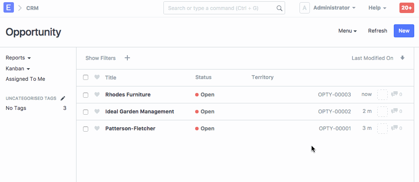The width and height of the screenshot is (419, 182).
Task: Open the 20+ notifications badge
Action: pos(406,8)
